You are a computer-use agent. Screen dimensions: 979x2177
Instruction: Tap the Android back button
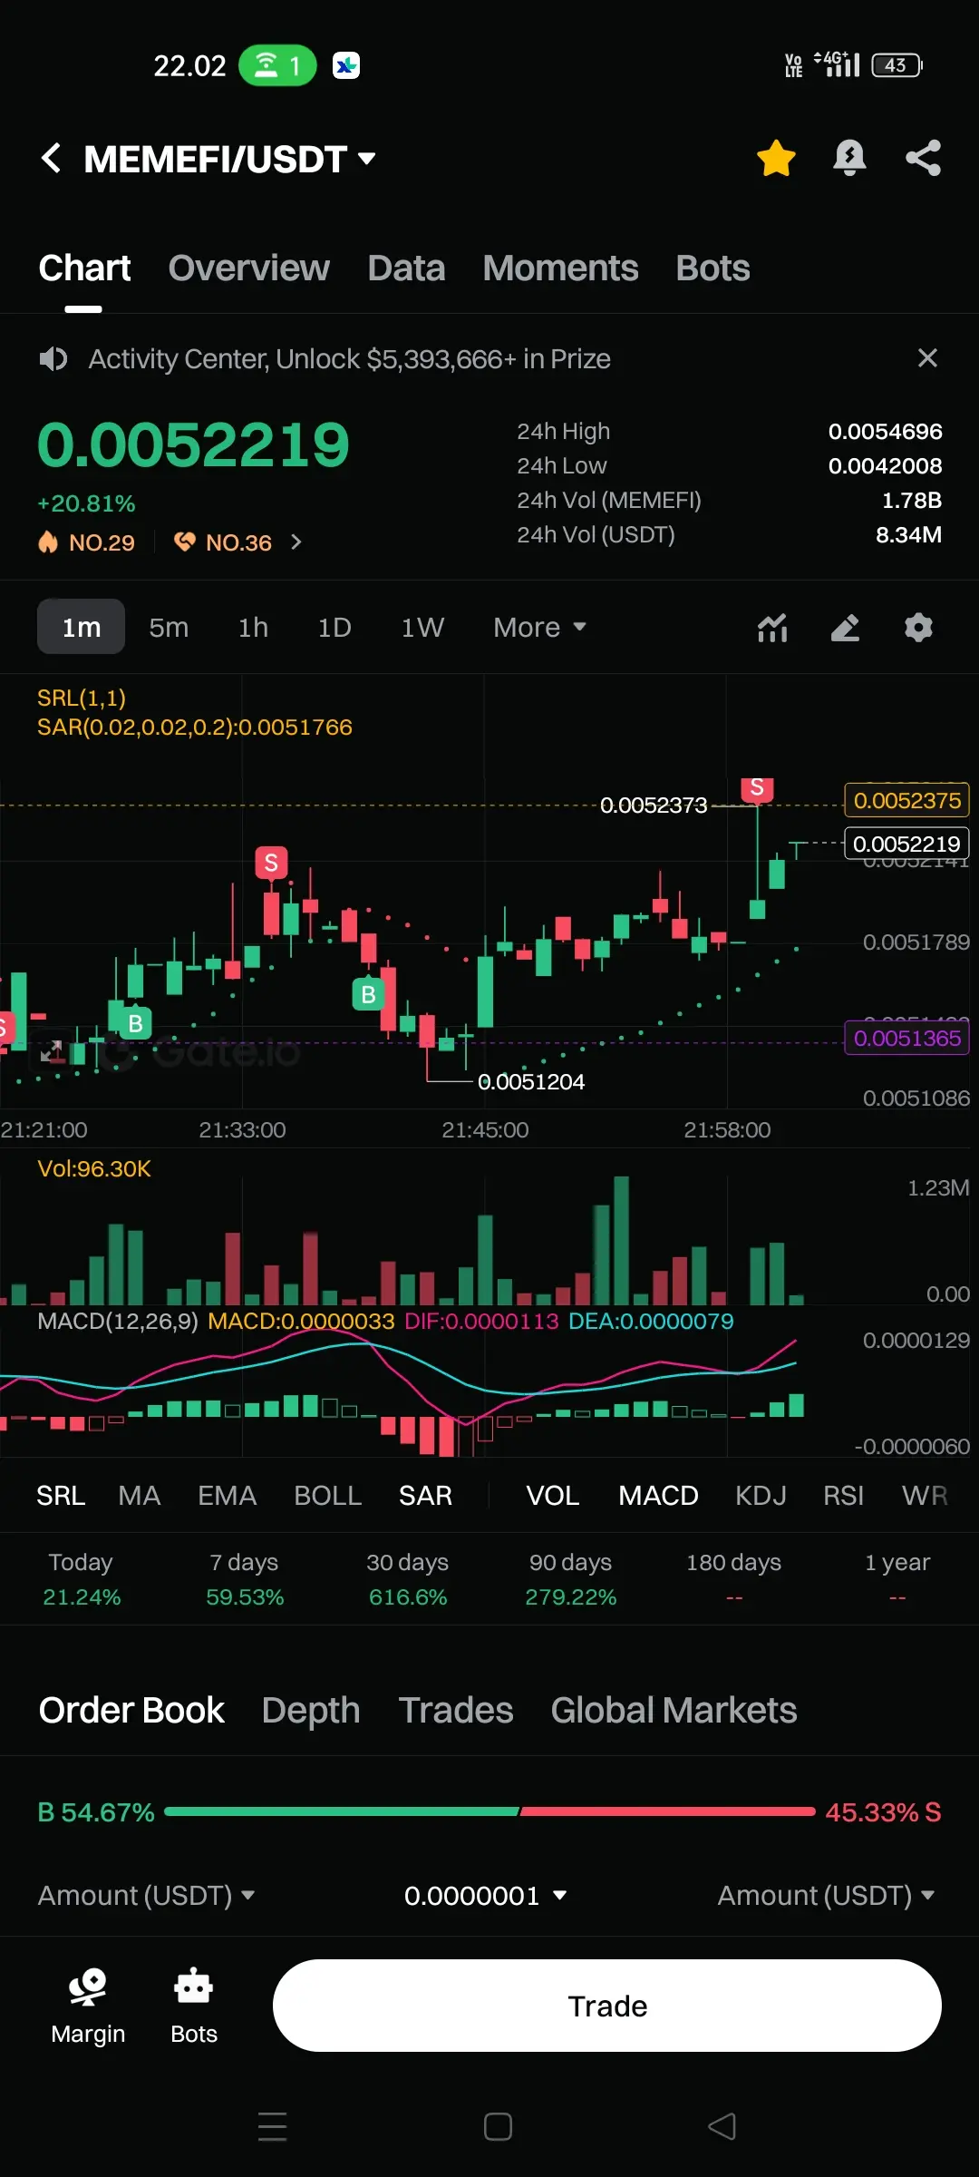pos(722,2126)
